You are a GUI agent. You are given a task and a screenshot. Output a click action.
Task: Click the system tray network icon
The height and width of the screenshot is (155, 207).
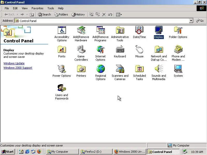coord(185,152)
